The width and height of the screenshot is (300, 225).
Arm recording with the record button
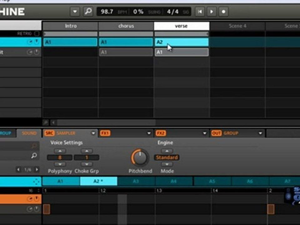click(223, 12)
